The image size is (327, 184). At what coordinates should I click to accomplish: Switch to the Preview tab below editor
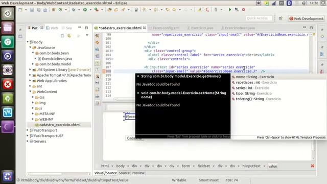138,173
